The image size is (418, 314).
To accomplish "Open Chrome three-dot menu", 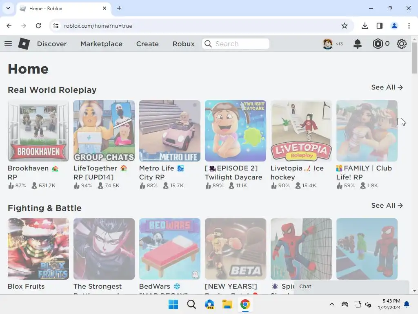I will 409,26.
